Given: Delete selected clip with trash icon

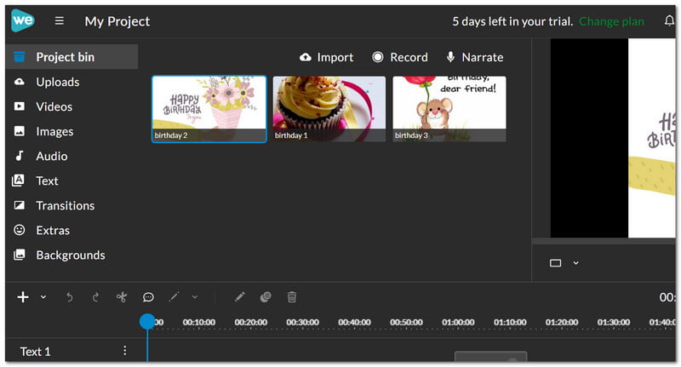Looking at the screenshot, I should pos(292,297).
